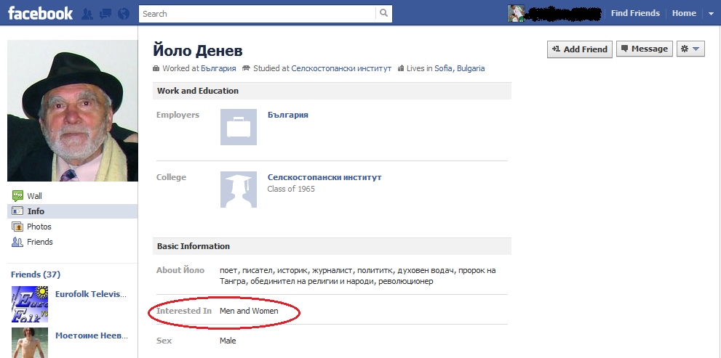Click the search magnifier icon
The height and width of the screenshot is (358, 721).
pos(384,13)
